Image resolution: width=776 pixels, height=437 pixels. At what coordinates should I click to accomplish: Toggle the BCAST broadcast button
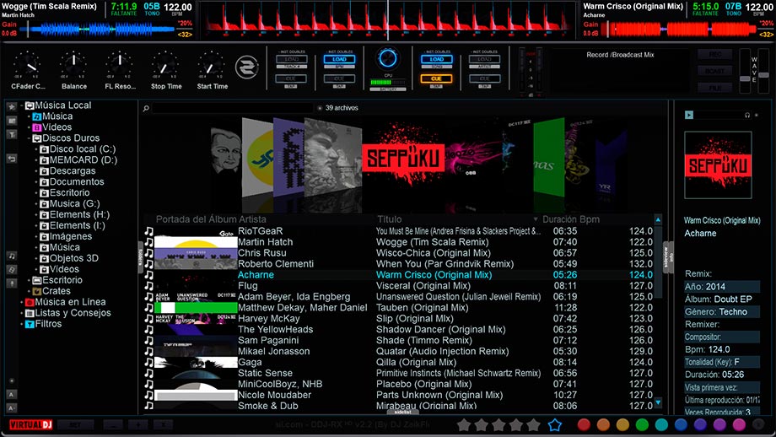point(714,71)
